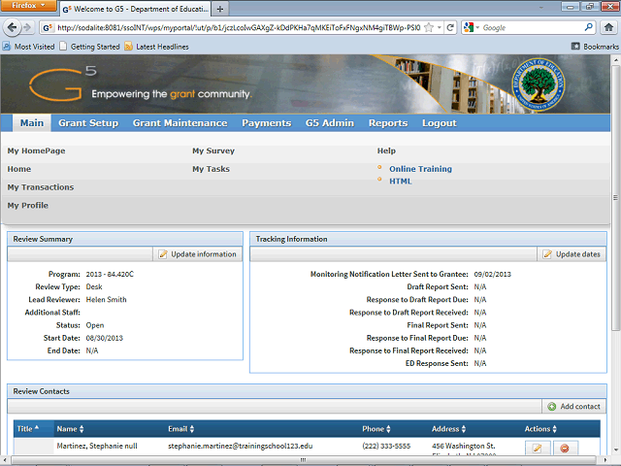Viewport: 621px width, 466px height.
Task: Sort contacts by Phone column
Action: [x=376, y=429]
